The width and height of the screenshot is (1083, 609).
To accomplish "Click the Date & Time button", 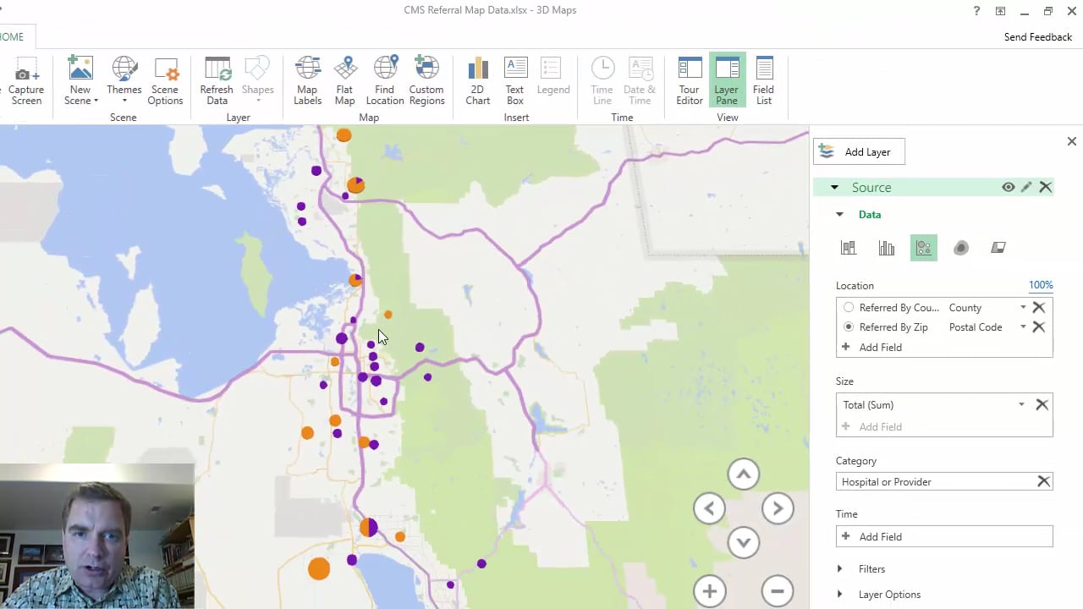I will pyautogui.click(x=640, y=81).
